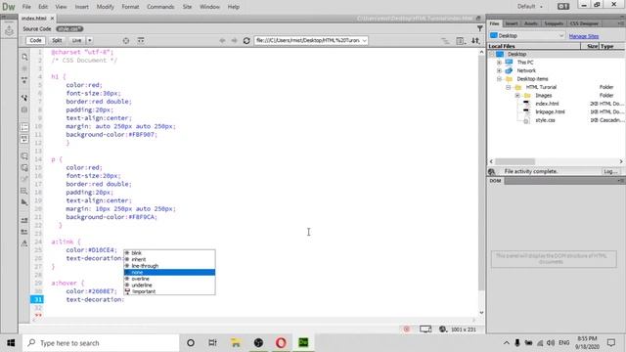This screenshot has width=626, height=352.
Task: Click the Manage Sites link
Action: point(584,36)
